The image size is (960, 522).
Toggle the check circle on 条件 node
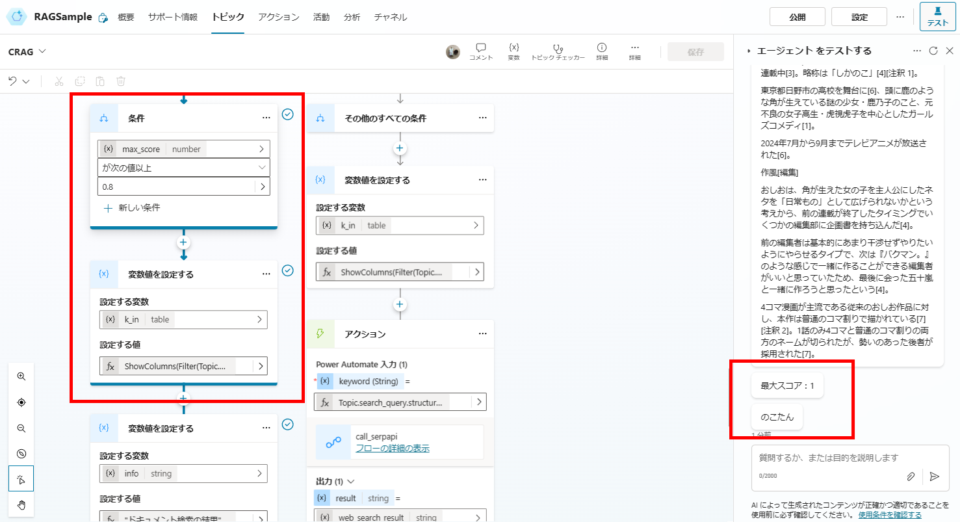287,114
